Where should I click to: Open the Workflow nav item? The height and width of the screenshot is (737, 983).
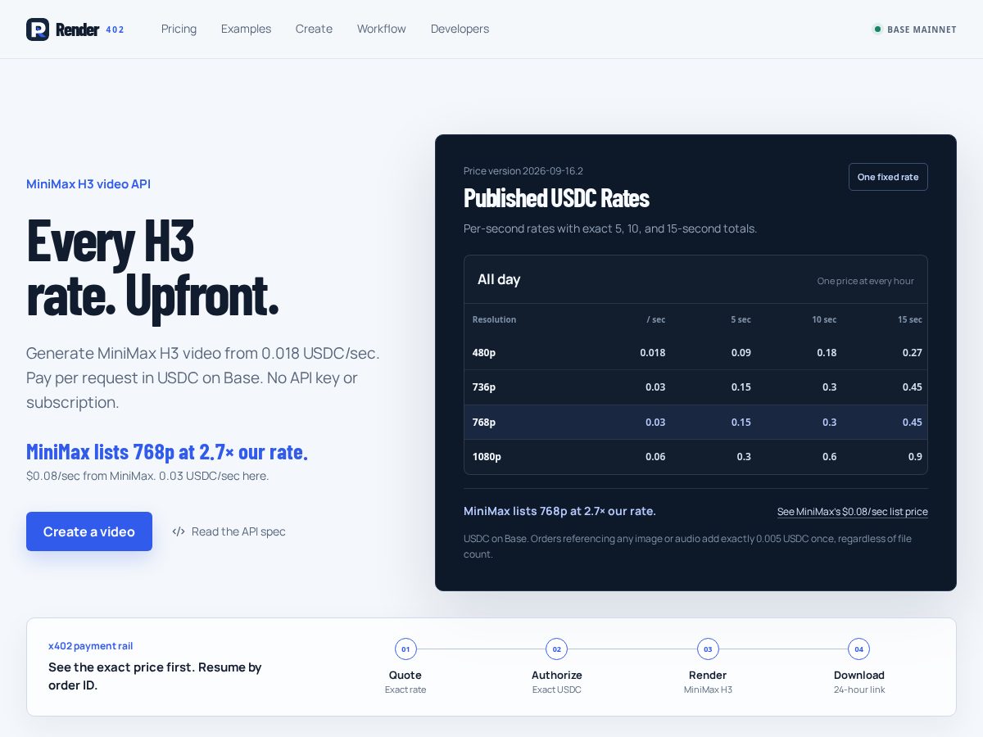pyautogui.click(x=382, y=29)
